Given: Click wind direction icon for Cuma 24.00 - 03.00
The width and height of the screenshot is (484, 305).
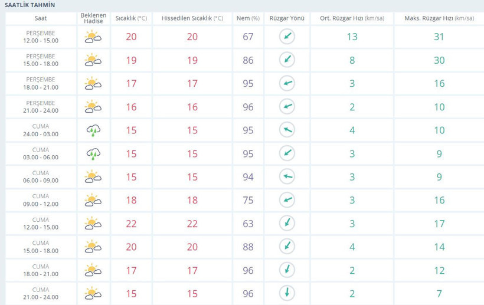Looking at the screenshot, I should pyautogui.click(x=286, y=130).
